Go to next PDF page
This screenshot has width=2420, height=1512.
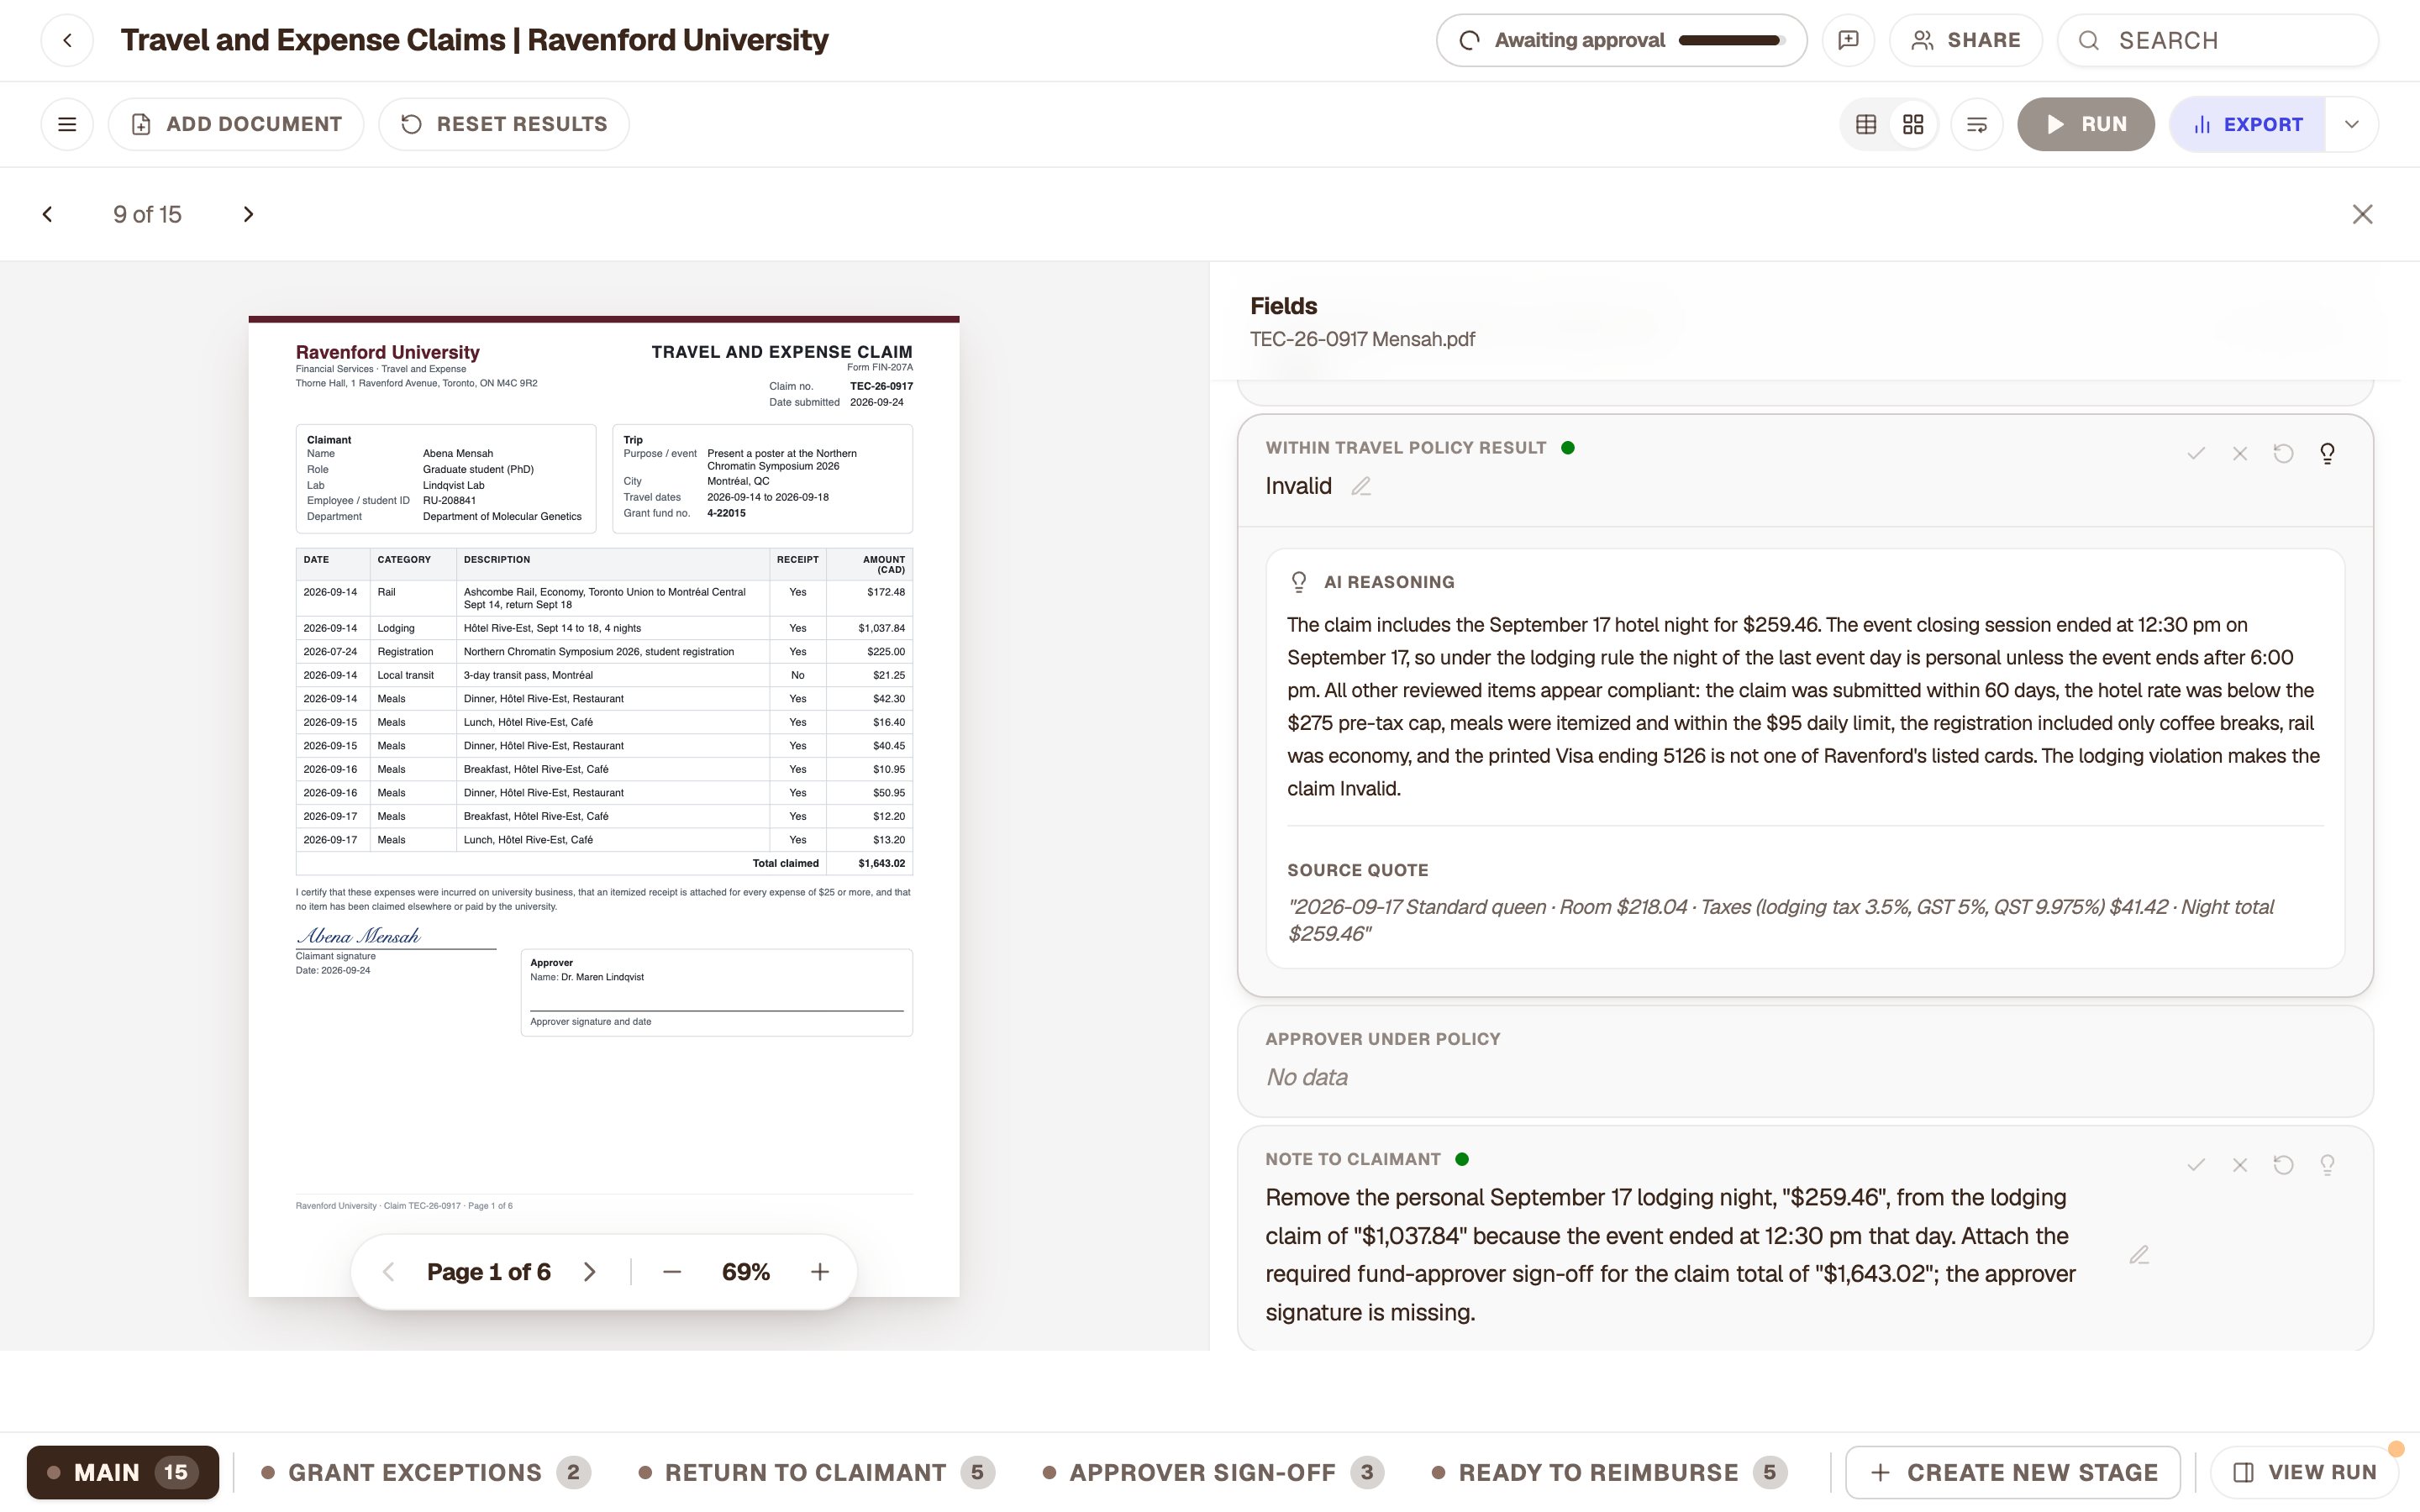(x=590, y=1272)
